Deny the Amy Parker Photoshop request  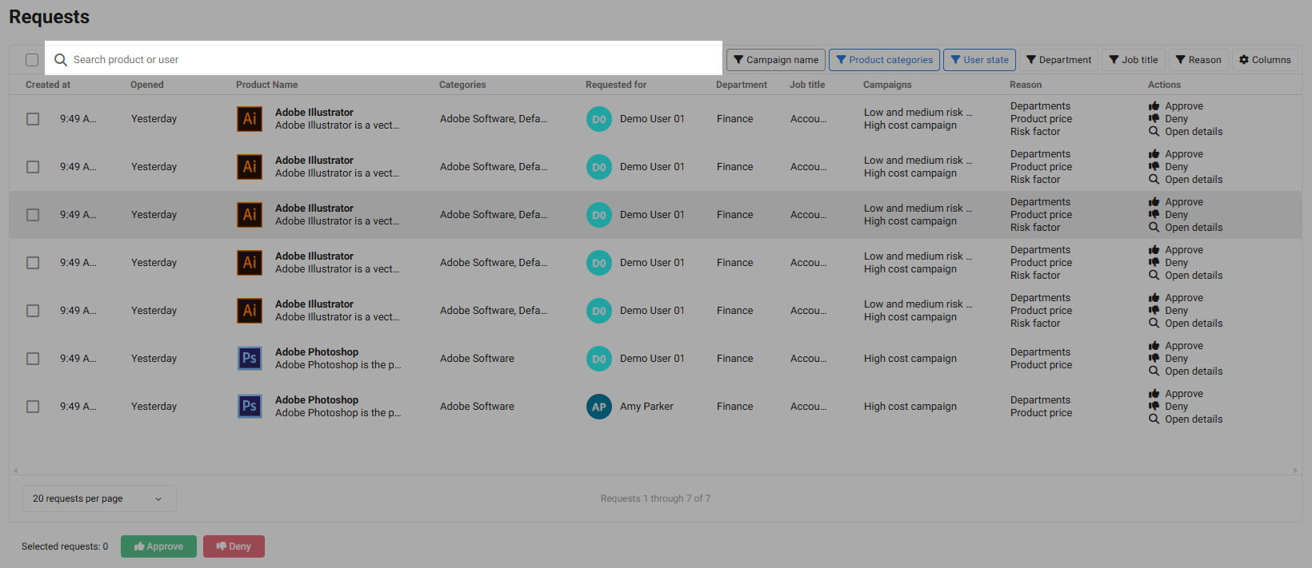tap(1176, 407)
